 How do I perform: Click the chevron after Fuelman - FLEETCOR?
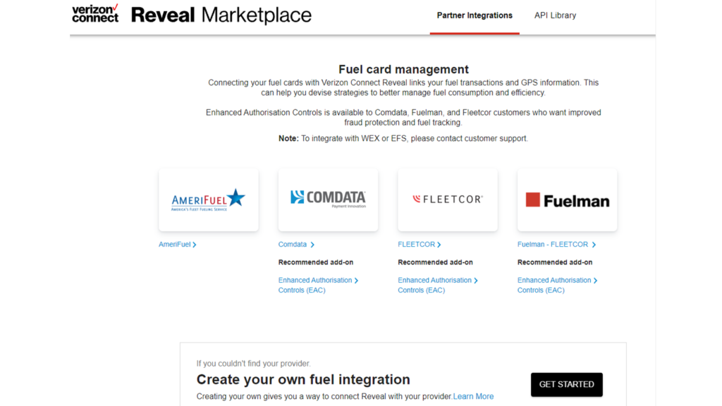point(594,245)
